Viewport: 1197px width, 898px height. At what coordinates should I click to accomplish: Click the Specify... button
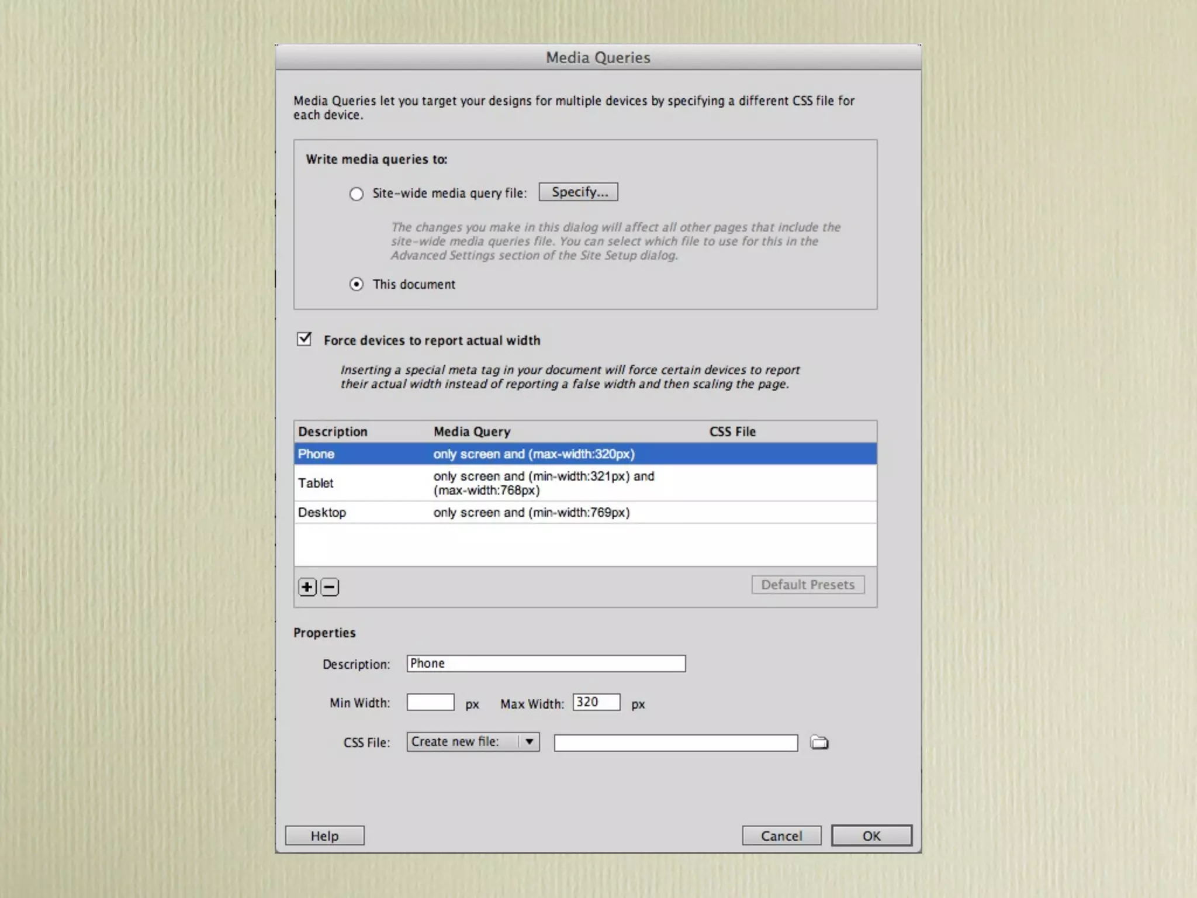pos(578,192)
